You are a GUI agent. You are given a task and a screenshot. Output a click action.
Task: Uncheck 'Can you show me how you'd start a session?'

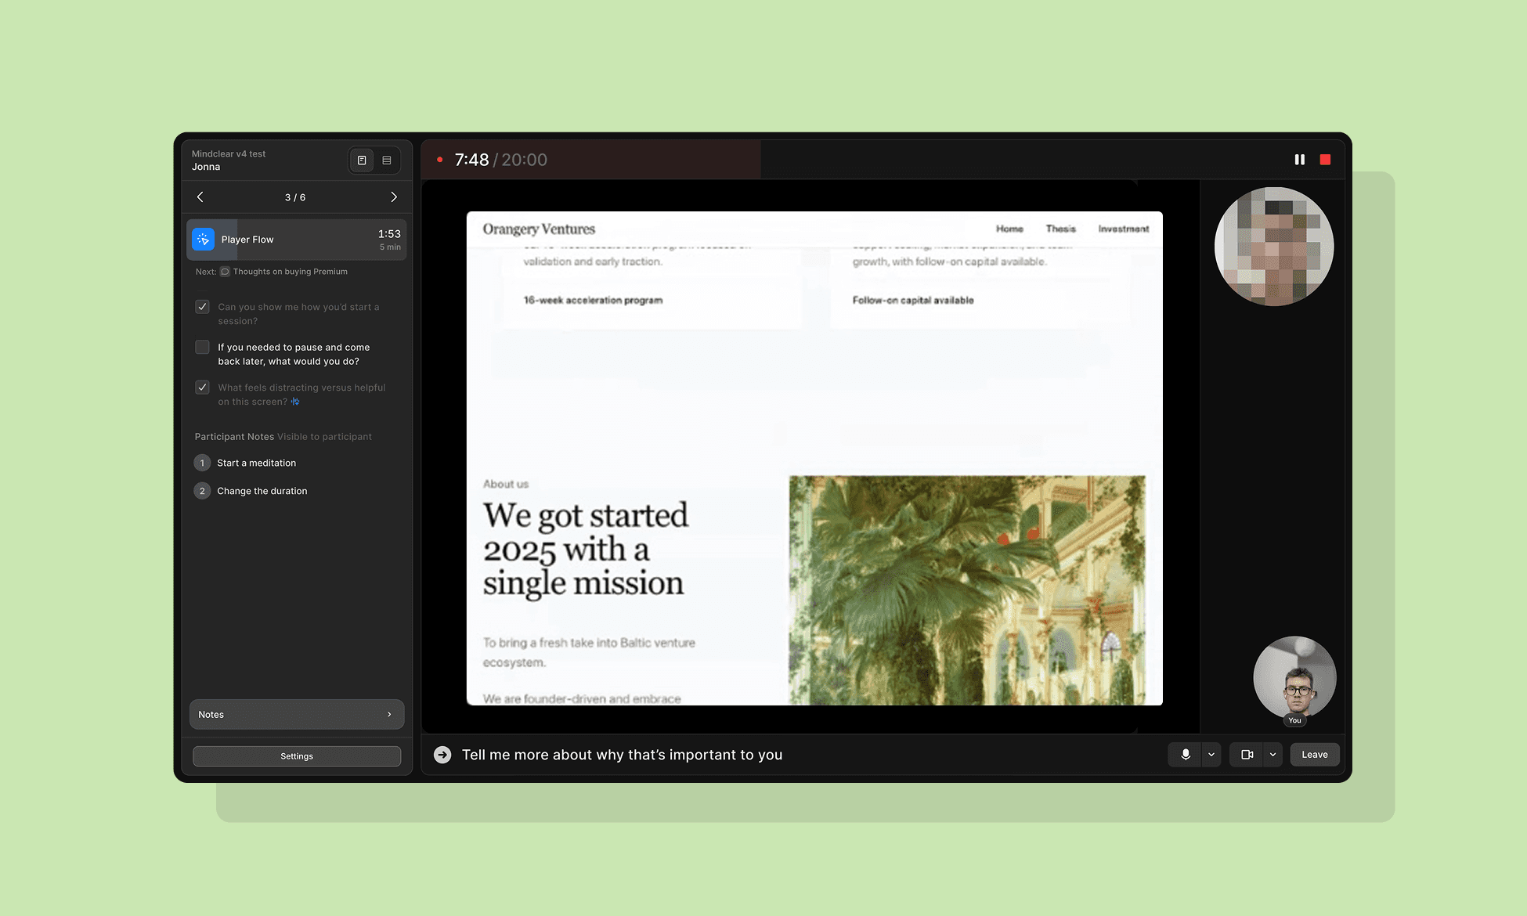[x=202, y=307]
